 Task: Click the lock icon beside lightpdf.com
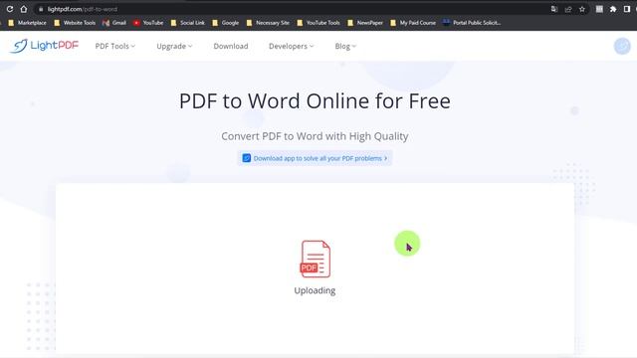pos(41,9)
